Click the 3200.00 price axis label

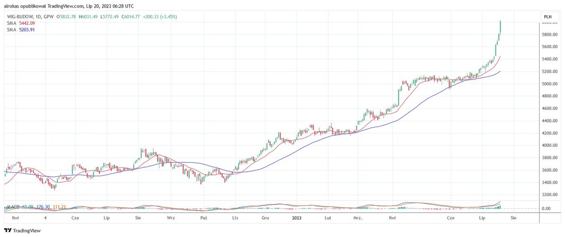point(550,194)
